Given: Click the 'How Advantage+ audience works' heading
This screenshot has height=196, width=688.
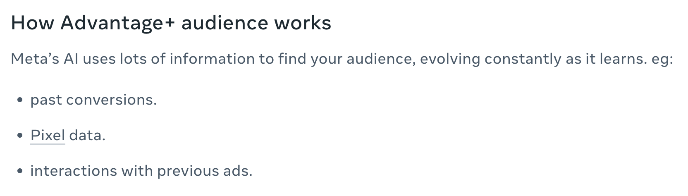Looking at the screenshot, I should click(171, 23).
